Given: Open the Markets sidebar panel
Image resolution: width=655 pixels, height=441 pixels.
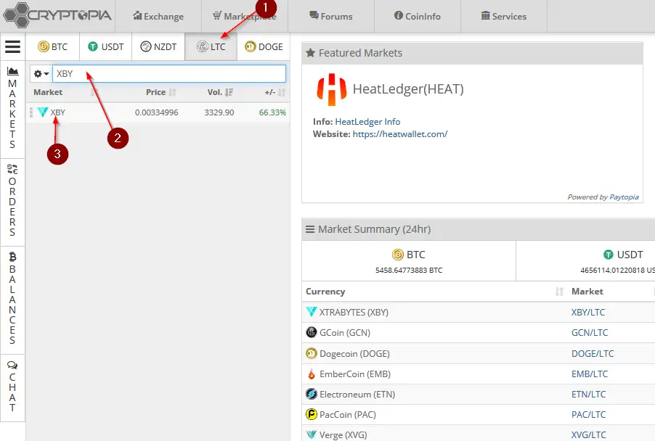Looking at the screenshot, I should tap(12, 109).
